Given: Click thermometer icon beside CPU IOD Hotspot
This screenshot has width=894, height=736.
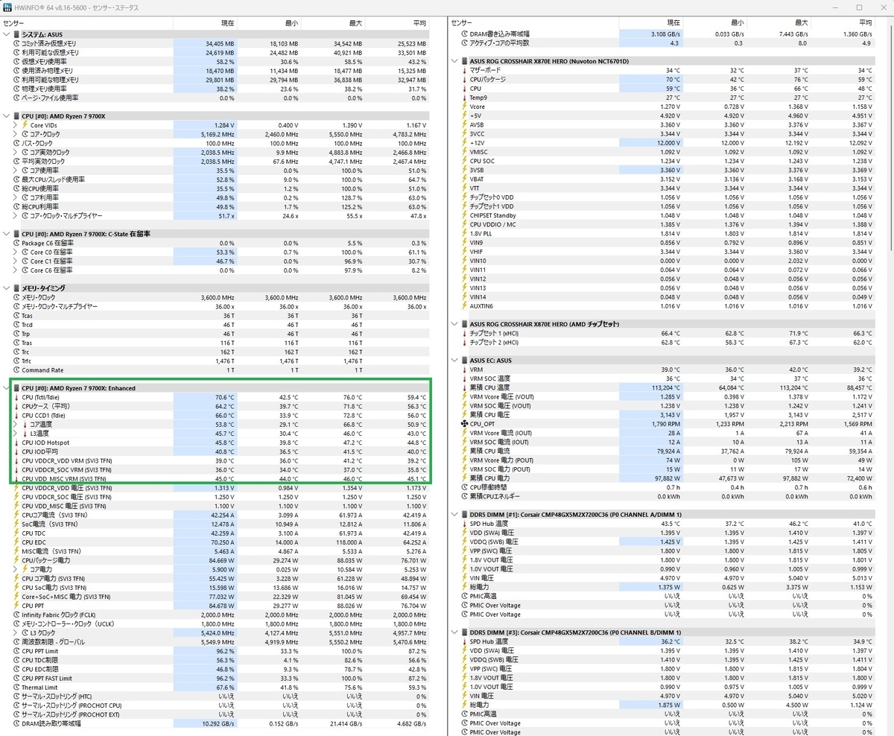Looking at the screenshot, I should (16, 442).
